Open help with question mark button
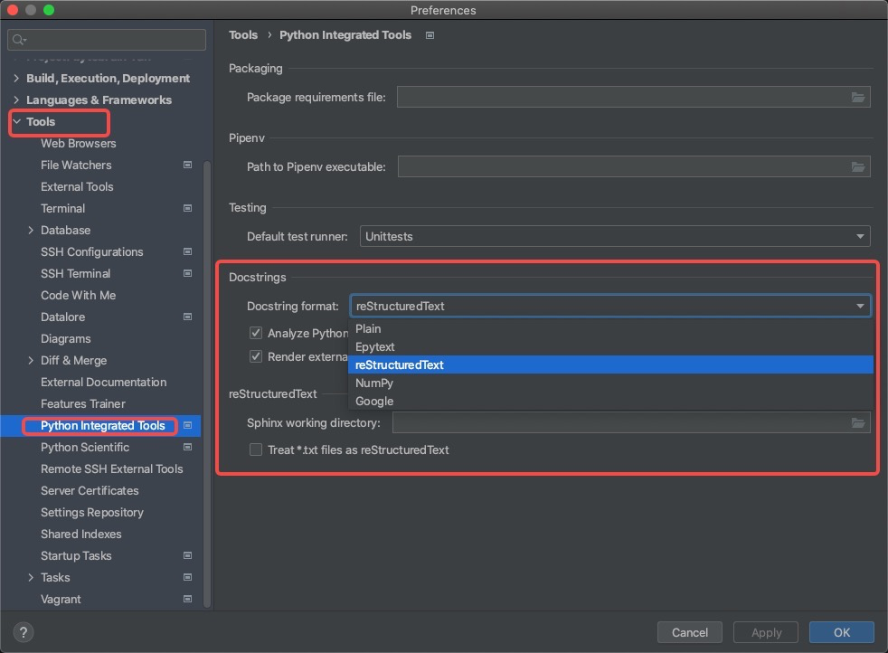888x653 pixels. (x=24, y=632)
